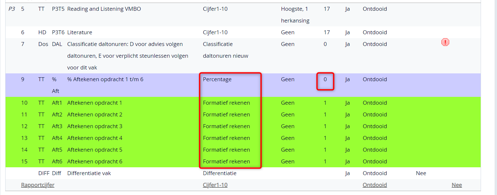Open the Rapportcijfer link
This screenshot has height=195, width=497.
tap(38, 185)
